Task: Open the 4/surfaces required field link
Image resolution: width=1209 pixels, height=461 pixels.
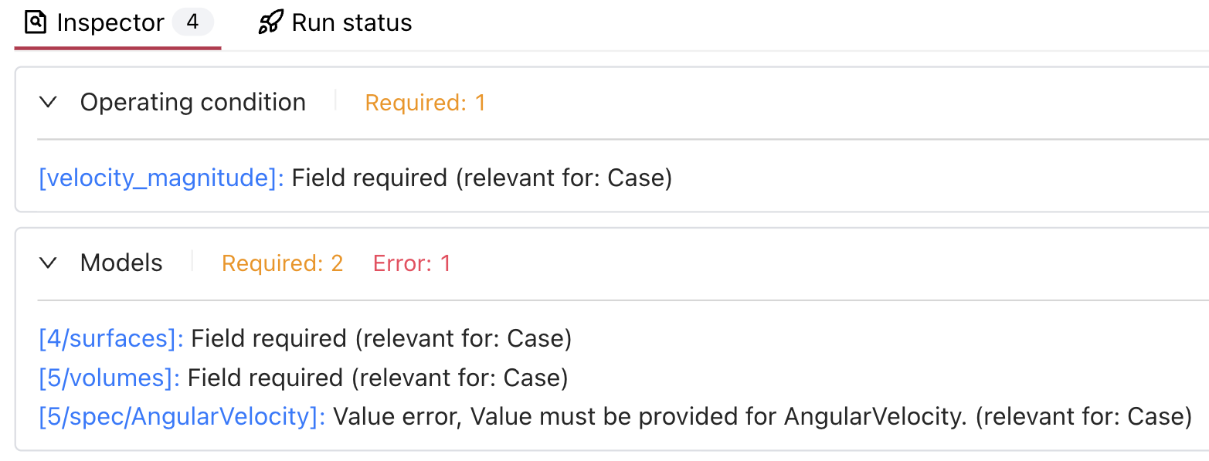Action: tap(109, 338)
